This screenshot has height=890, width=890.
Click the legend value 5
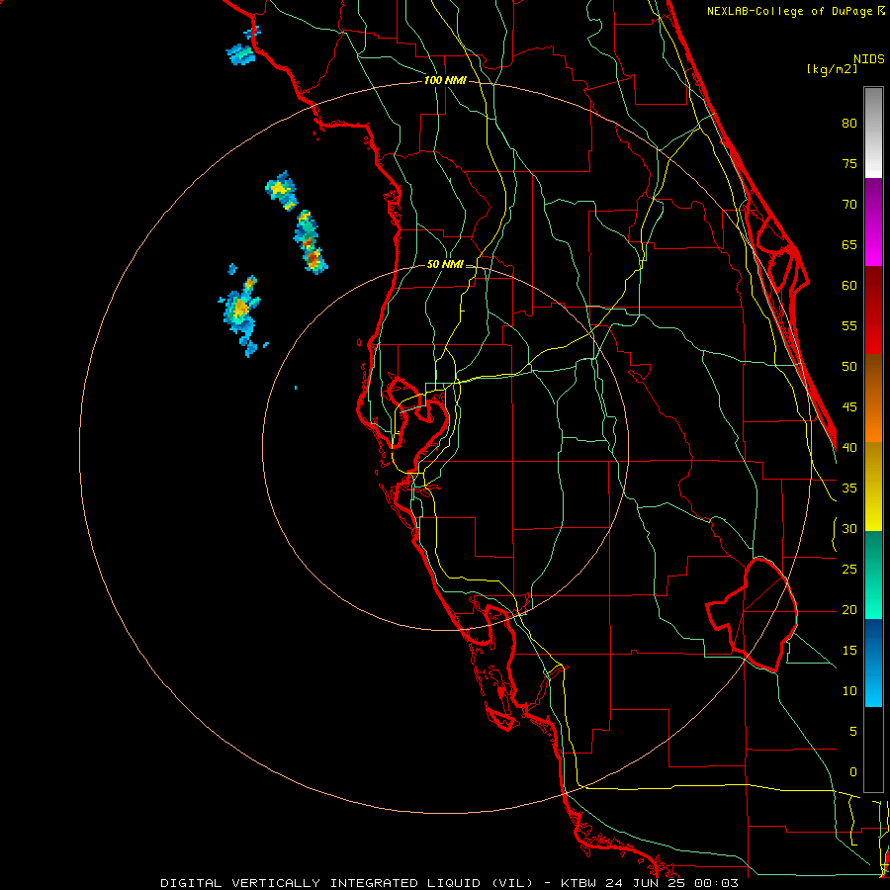coord(853,732)
